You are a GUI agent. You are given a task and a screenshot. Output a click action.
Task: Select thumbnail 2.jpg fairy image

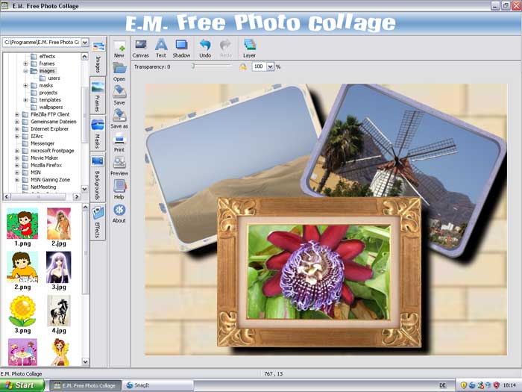click(x=59, y=223)
